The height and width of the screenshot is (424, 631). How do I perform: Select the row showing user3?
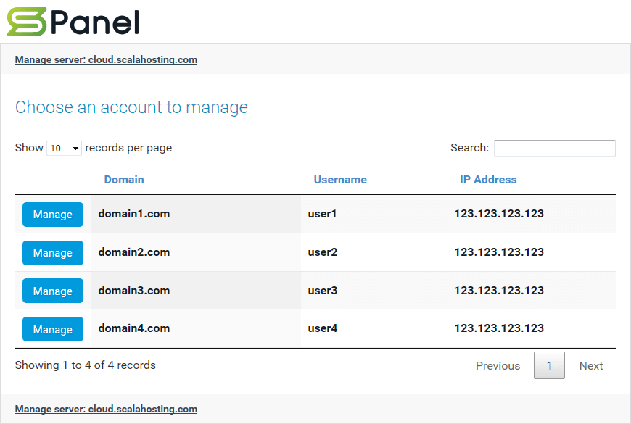pos(322,291)
